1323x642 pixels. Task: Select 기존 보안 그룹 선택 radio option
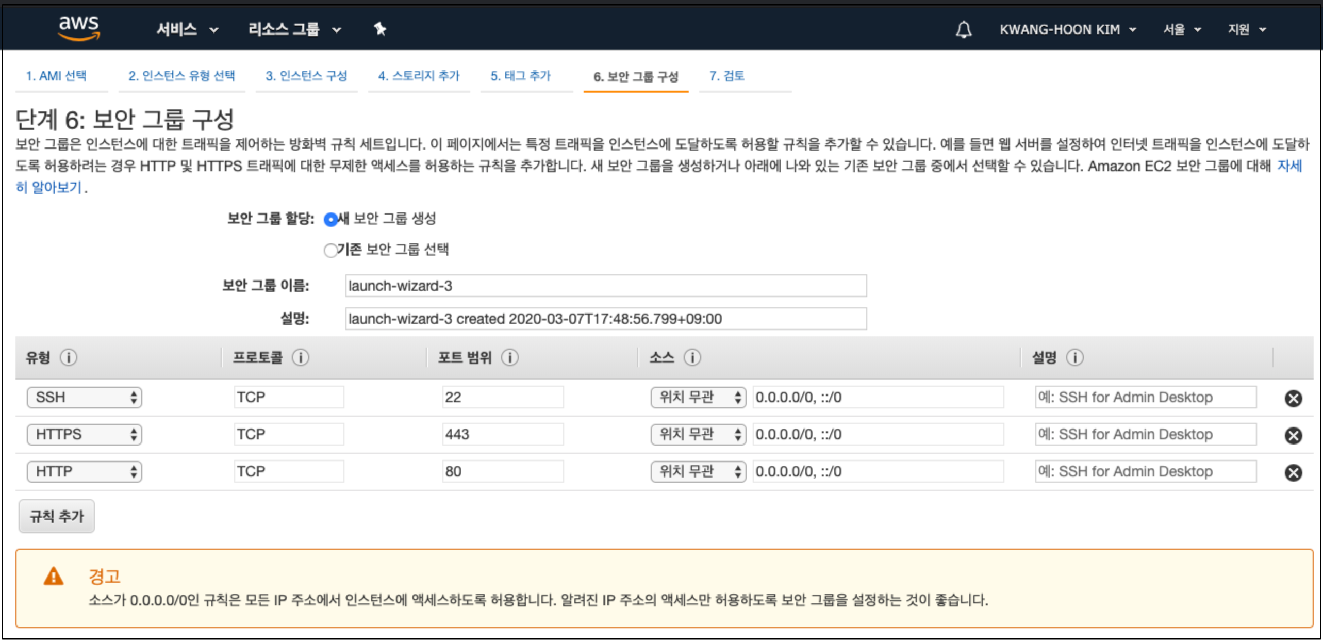pyautogui.click(x=330, y=251)
